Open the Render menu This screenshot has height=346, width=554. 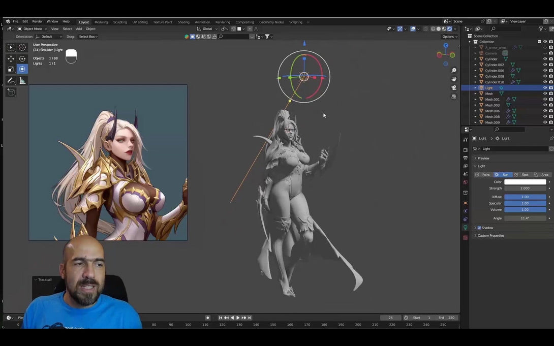pos(37,21)
